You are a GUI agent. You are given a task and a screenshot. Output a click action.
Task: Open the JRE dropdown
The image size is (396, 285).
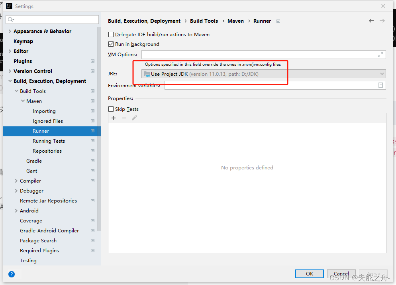pos(263,74)
